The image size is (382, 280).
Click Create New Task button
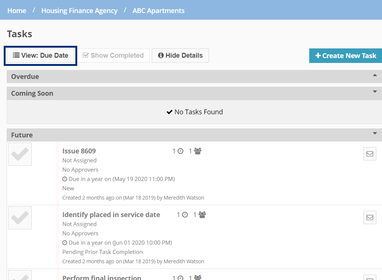click(345, 55)
